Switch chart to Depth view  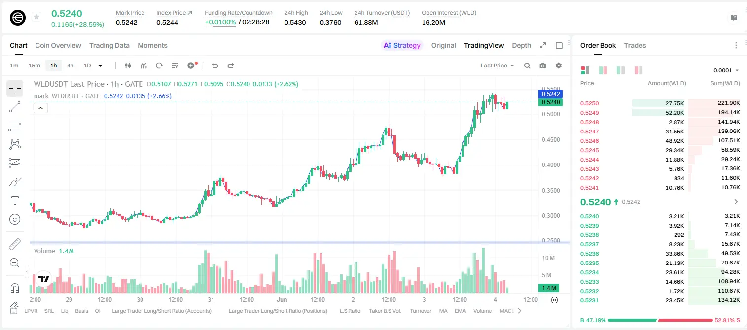pos(521,45)
